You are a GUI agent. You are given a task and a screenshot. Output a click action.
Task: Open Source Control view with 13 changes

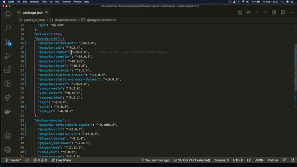8,42
